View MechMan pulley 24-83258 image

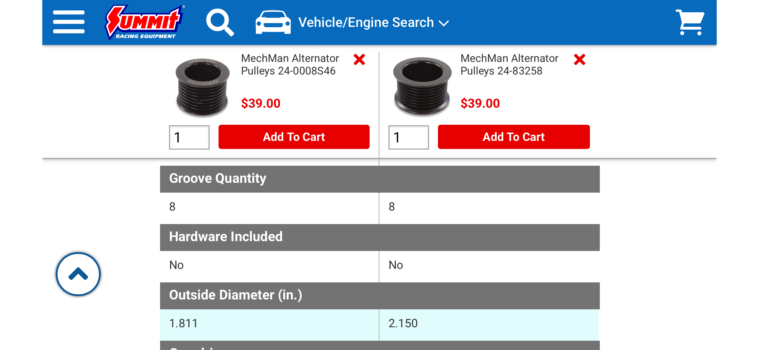tap(422, 86)
